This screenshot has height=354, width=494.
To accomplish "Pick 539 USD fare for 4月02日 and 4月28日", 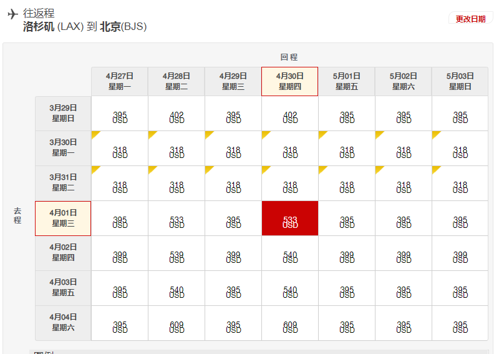I will 177,253.
